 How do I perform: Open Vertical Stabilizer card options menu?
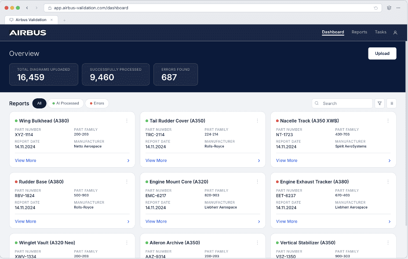pyautogui.click(x=388, y=242)
